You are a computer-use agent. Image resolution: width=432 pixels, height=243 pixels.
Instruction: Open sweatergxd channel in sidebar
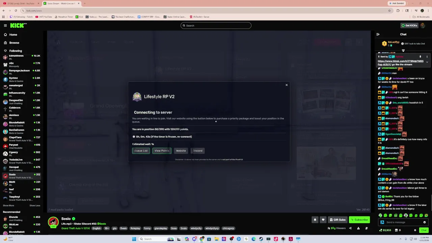21,87
